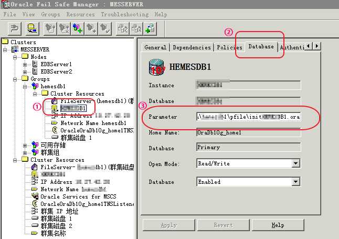The width and height of the screenshot is (339, 239).
Task: Select the Network Name hemesdb1 tree row
Action: coord(93,123)
